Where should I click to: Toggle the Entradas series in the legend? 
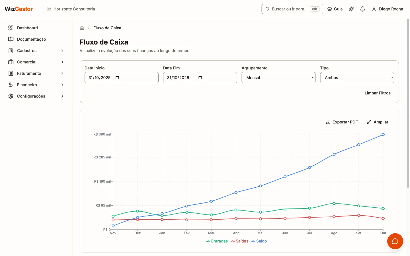tap(217, 241)
